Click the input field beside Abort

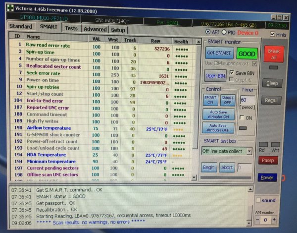tap(245, 168)
